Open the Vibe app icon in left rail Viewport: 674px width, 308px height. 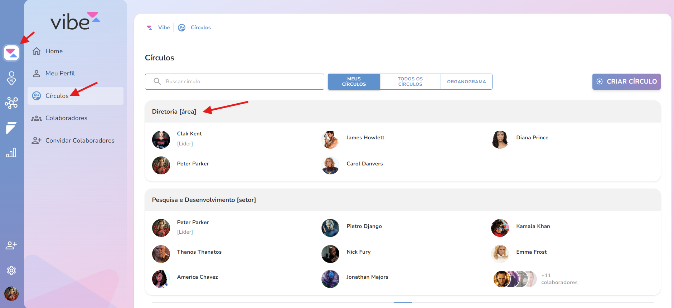[x=11, y=53]
